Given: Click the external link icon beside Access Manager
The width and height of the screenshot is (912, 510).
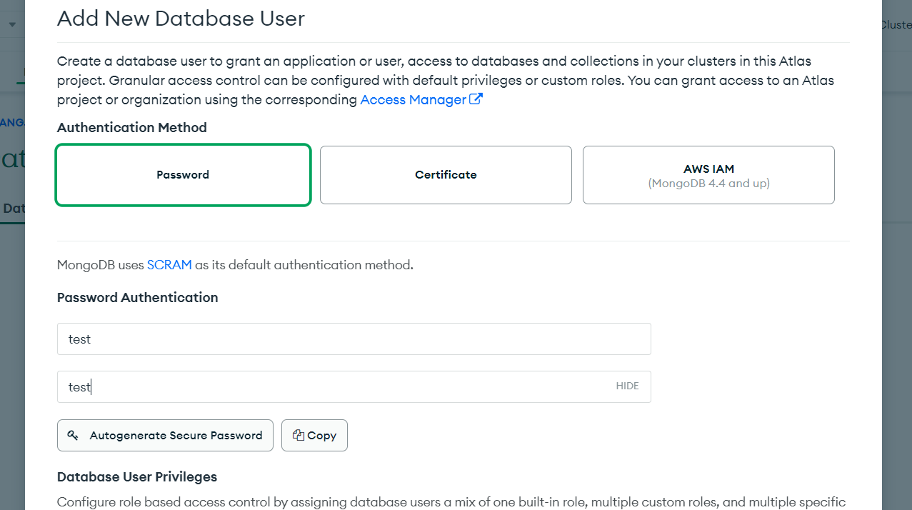Looking at the screenshot, I should point(476,99).
